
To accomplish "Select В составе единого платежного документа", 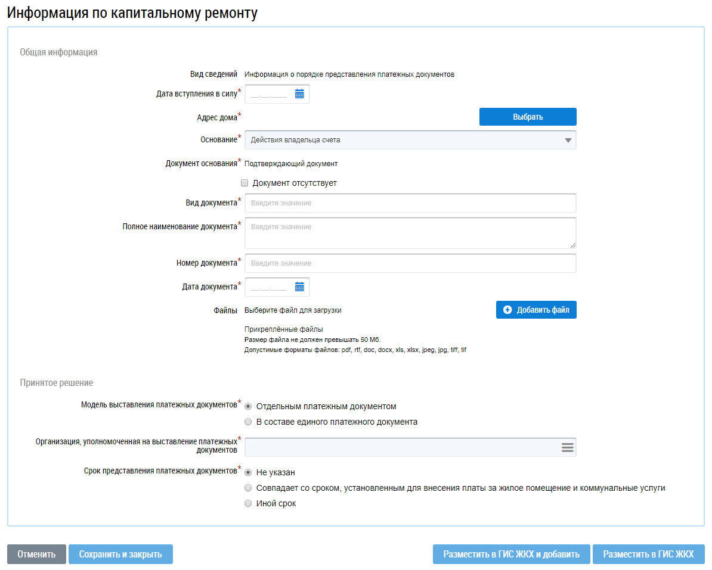I will (248, 422).
